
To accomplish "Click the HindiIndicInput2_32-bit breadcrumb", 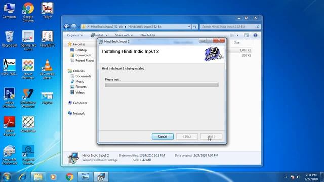I will point(107,27).
